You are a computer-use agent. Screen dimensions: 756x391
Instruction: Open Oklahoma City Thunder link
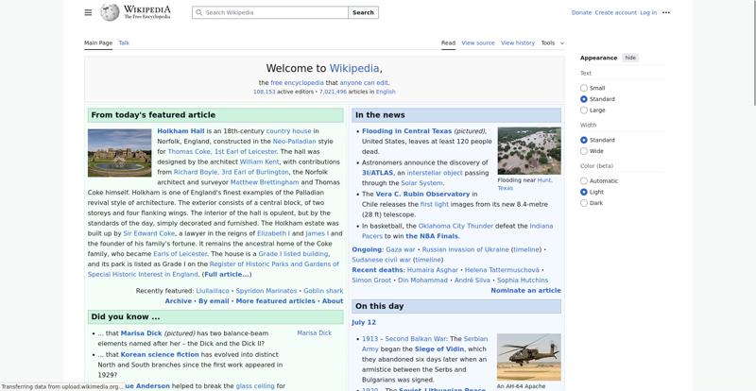point(455,226)
